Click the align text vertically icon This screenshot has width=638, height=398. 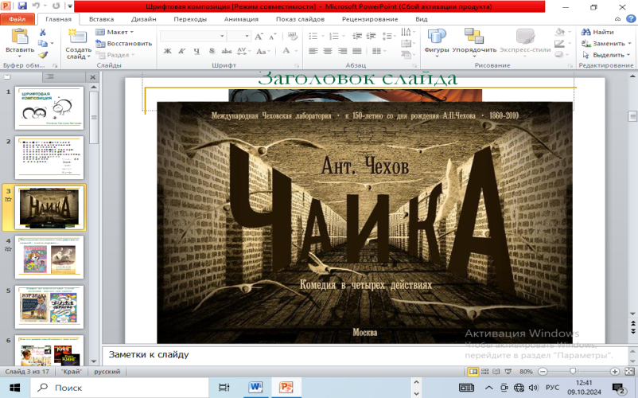408,43
